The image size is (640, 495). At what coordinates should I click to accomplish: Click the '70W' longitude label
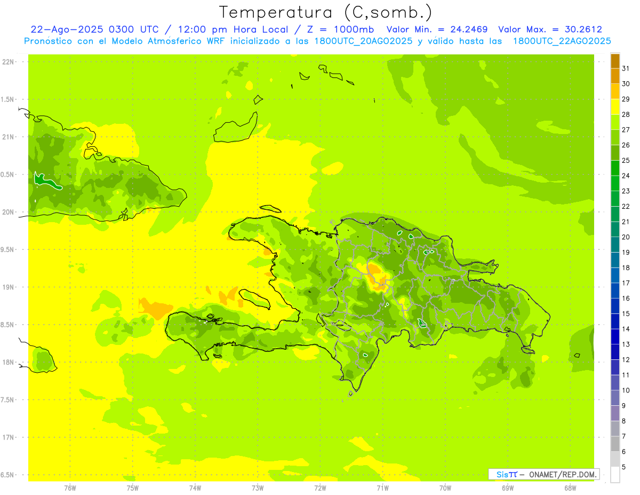(445, 488)
